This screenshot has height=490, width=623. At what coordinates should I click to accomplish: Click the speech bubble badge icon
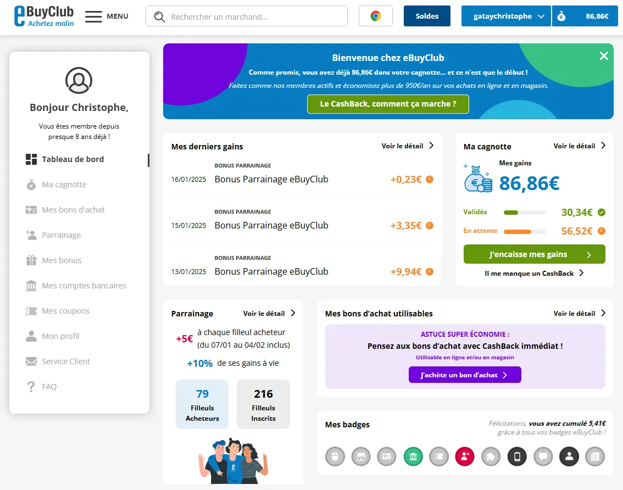[x=543, y=456]
